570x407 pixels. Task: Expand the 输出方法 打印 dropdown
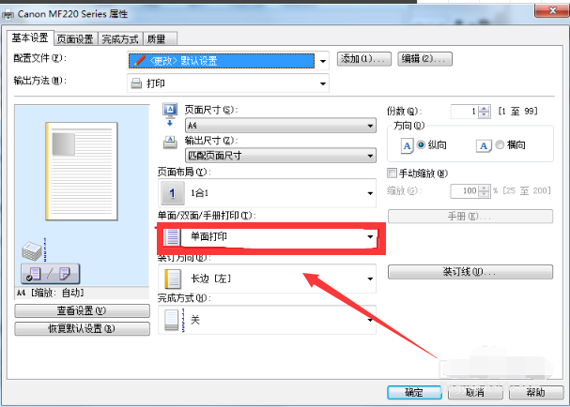228,83
